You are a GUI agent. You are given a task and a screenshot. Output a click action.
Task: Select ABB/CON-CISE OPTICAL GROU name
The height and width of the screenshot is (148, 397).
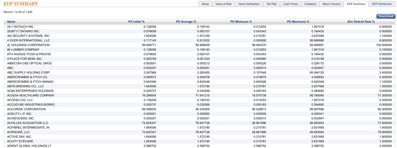coord(30,63)
